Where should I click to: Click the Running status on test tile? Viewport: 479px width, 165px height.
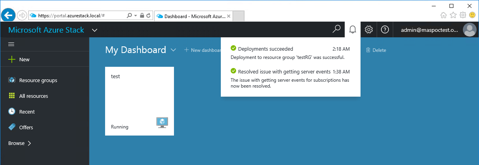[x=120, y=127]
